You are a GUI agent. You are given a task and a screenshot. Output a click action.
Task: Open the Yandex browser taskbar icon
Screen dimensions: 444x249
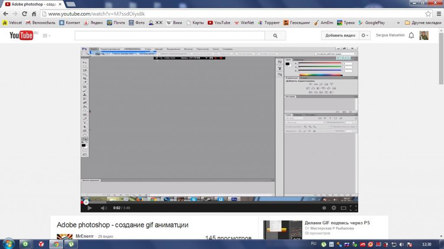41,244
